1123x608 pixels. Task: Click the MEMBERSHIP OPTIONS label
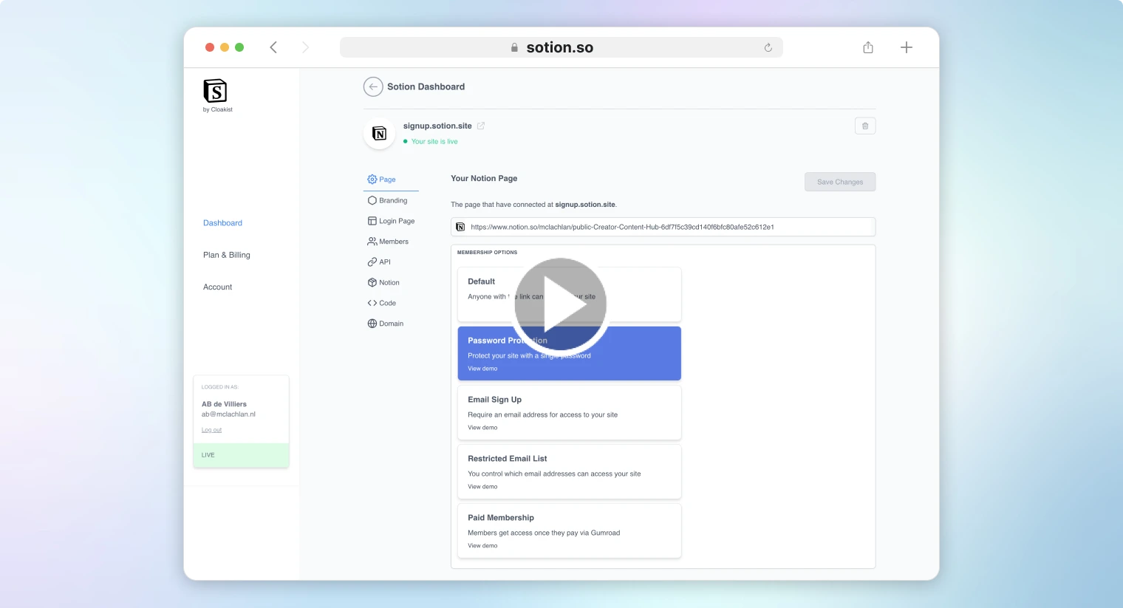(x=487, y=253)
